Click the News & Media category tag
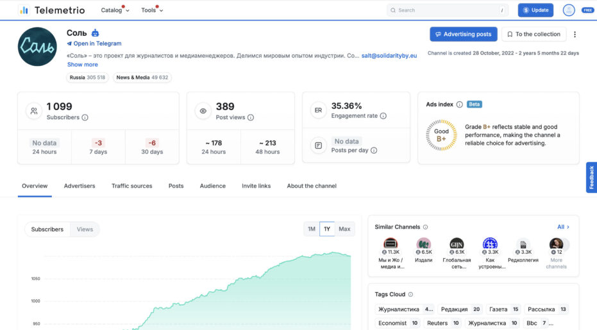 (x=142, y=78)
